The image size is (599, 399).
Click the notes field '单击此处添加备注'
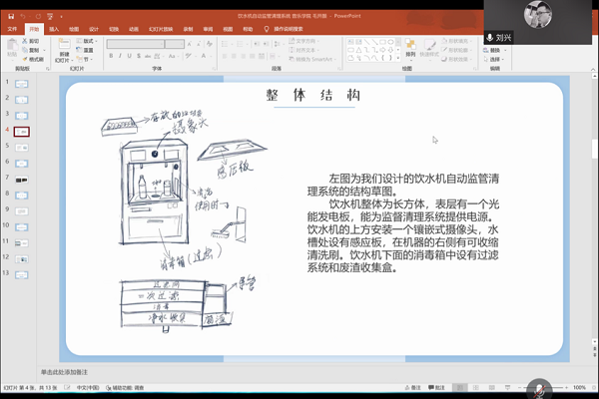tap(65, 370)
